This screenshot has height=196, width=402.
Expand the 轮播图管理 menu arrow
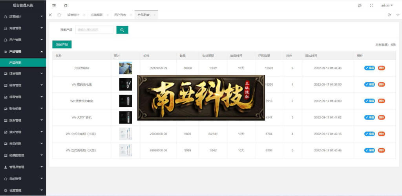(42, 155)
